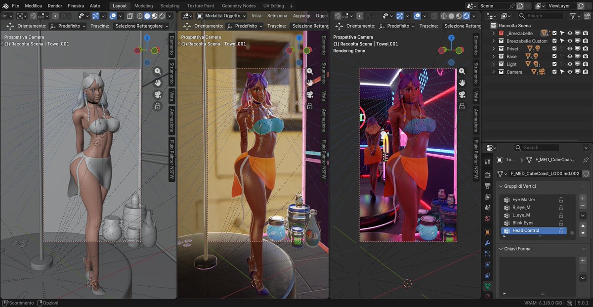
Task: Toggle camera view icon in the left viewport
Action: [x=158, y=94]
